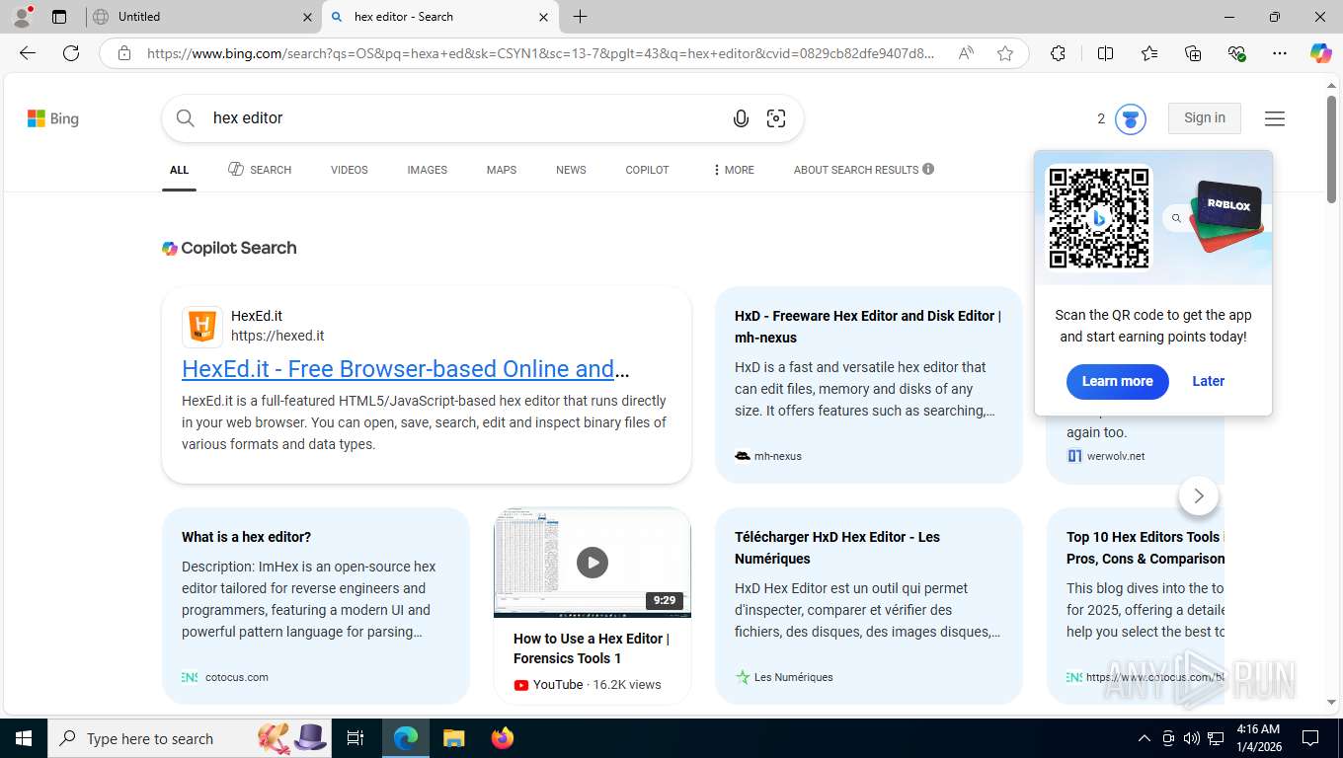Open the Windows Start button
The width and height of the screenshot is (1343, 758).
[24, 738]
